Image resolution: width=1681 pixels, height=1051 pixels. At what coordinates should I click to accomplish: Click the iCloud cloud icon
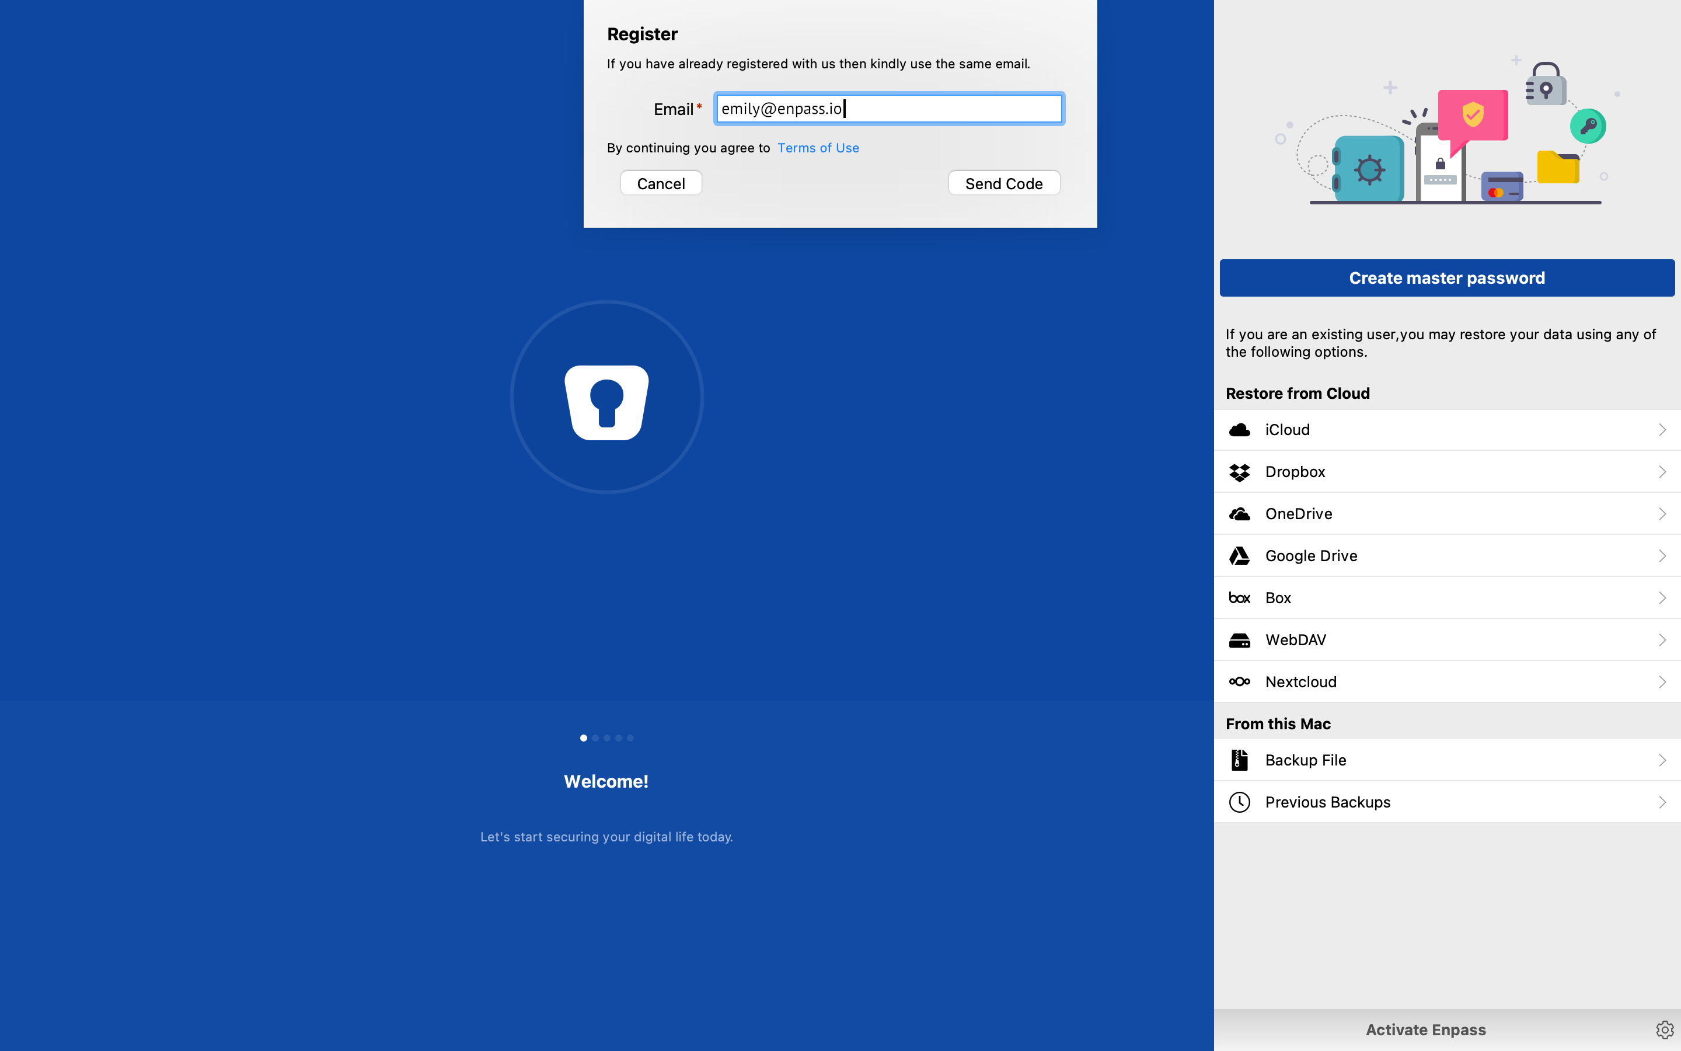(1239, 430)
